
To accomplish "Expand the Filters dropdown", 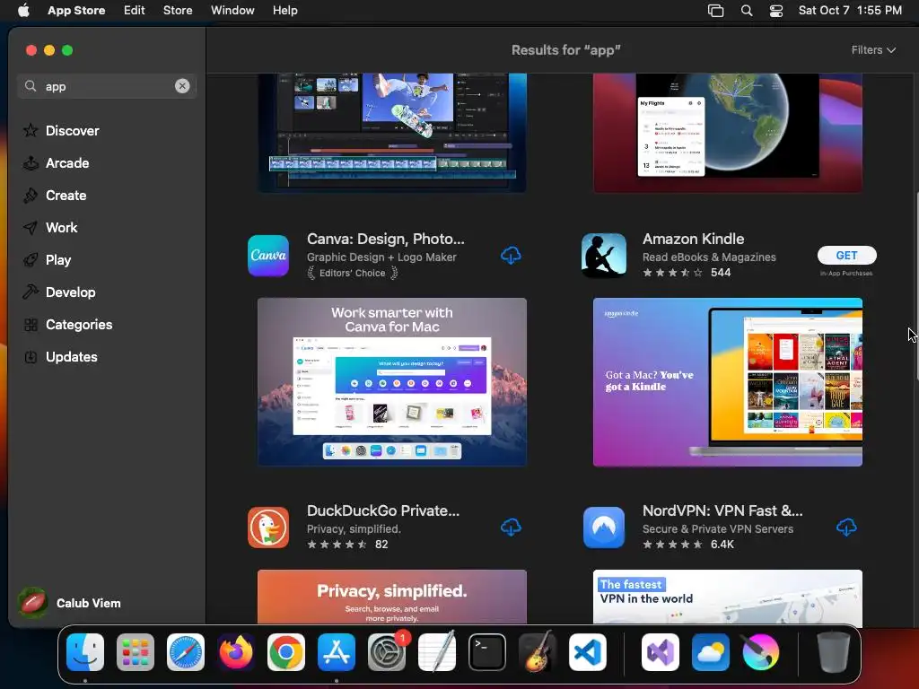I will 873,50.
